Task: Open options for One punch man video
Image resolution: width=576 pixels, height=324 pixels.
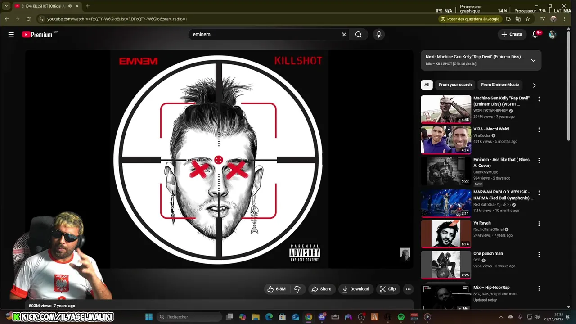Action: [x=539, y=254]
